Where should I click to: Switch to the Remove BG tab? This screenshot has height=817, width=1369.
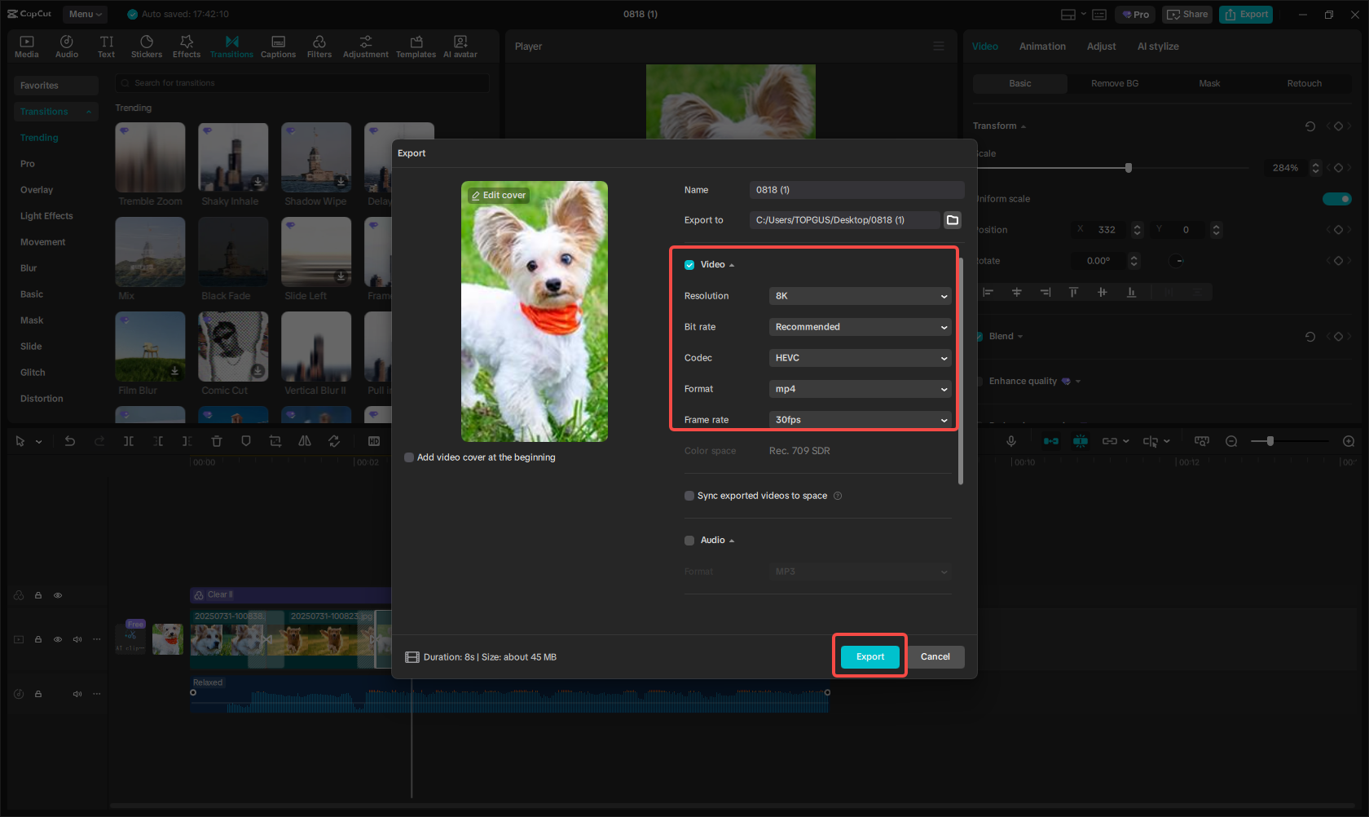click(1114, 83)
